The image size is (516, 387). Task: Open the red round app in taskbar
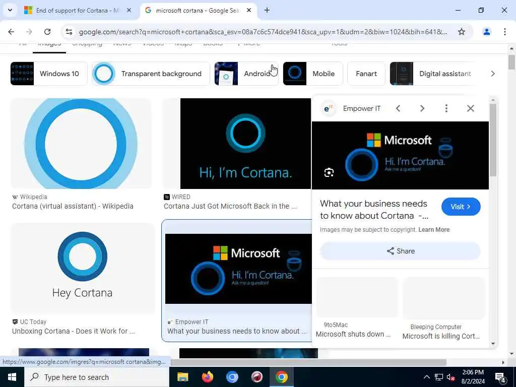(256, 377)
